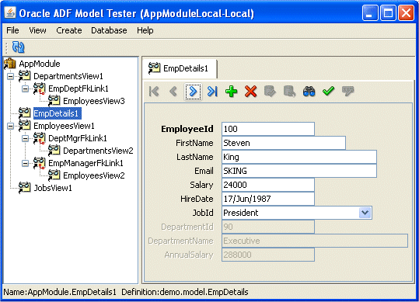Click the EmployeesView2 node icon
The height and width of the screenshot is (302, 419).
[x=54, y=175]
